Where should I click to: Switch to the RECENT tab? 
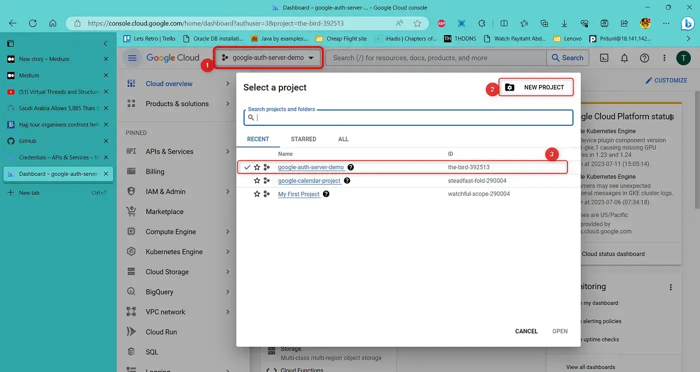pos(258,139)
